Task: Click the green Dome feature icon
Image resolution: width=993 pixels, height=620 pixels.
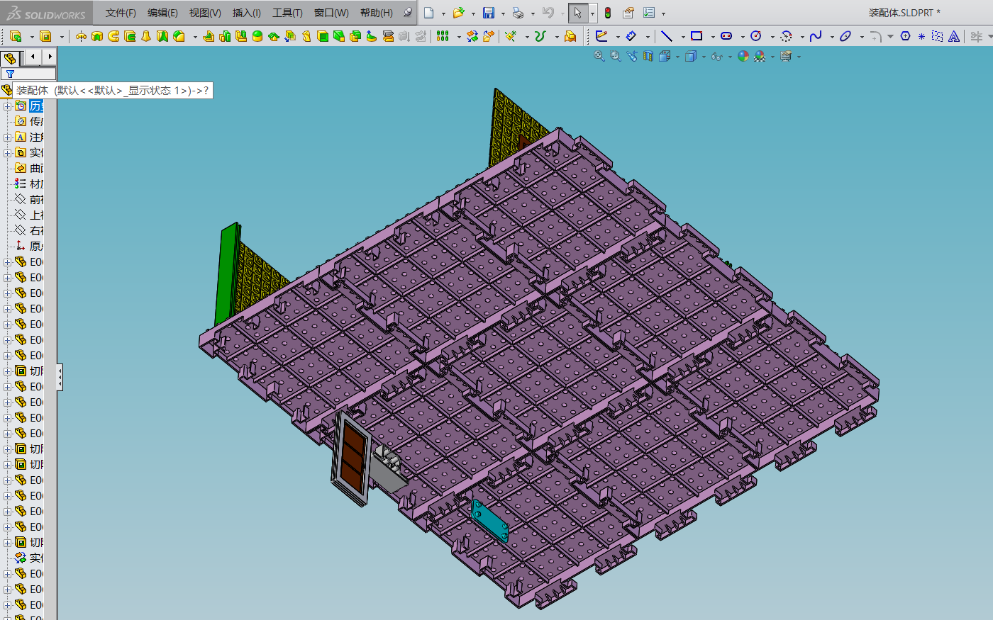Action: coord(257,36)
